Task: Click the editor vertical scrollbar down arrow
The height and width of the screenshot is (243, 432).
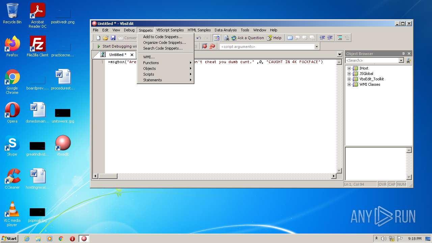Action: click(339, 170)
